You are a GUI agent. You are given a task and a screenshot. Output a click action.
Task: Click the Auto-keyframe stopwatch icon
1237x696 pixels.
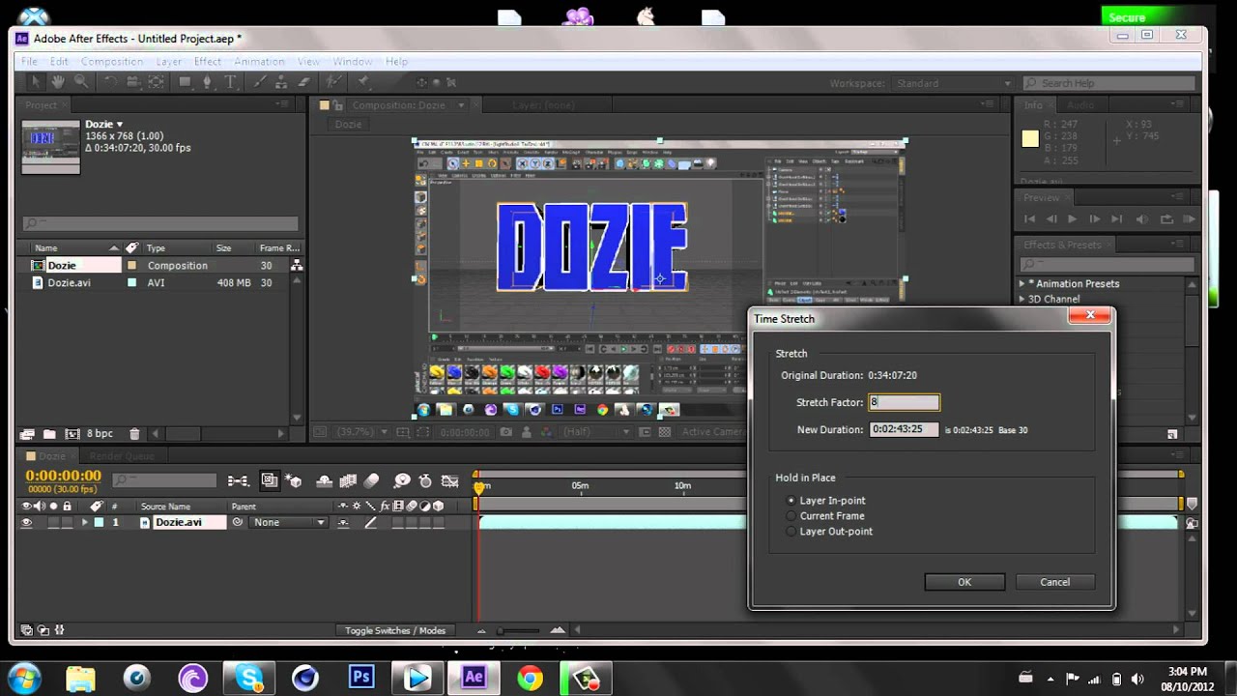click(425, 480)
